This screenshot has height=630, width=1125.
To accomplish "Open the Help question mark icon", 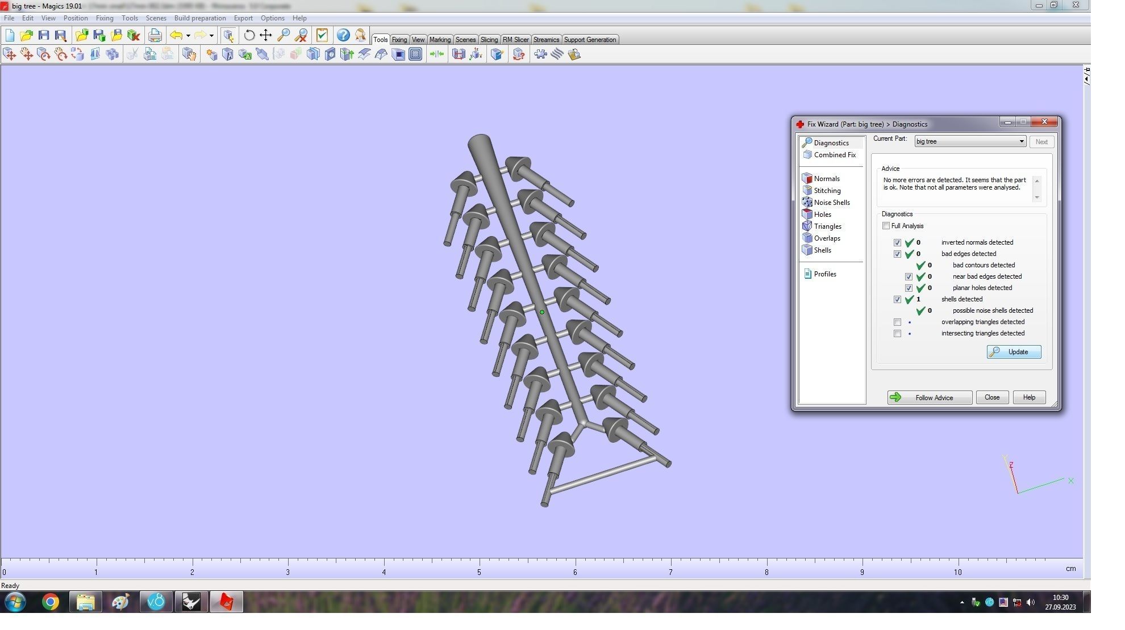I will click(x=343, y=35).
